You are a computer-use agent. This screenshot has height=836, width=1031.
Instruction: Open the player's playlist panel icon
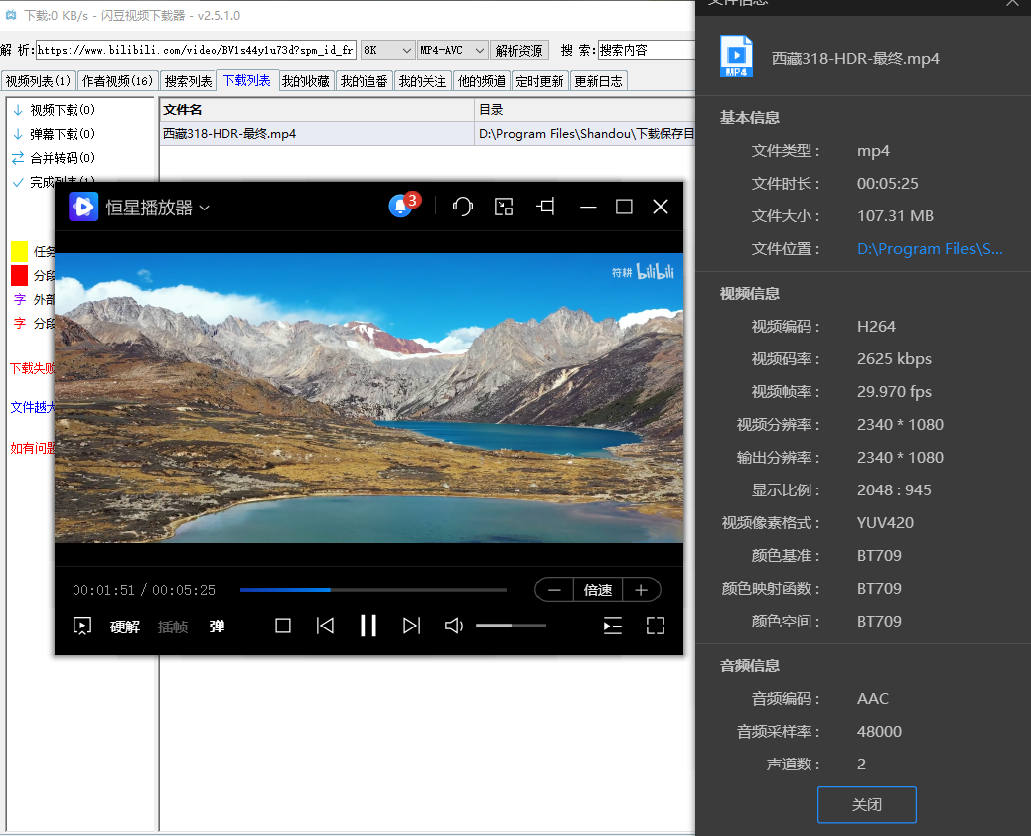tap(613, 626)
